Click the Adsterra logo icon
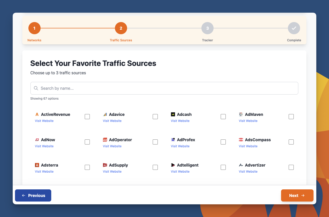 click(37, 165)
